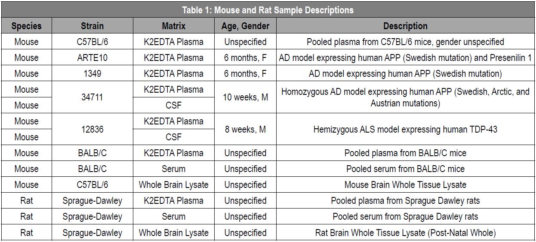
Task: Click the 34711 strain cell
Action: click(92, 97)
